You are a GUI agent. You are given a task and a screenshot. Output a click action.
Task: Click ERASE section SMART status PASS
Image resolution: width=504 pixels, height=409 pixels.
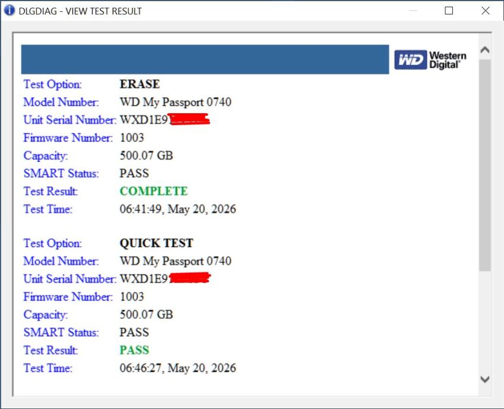click(134, 173)
